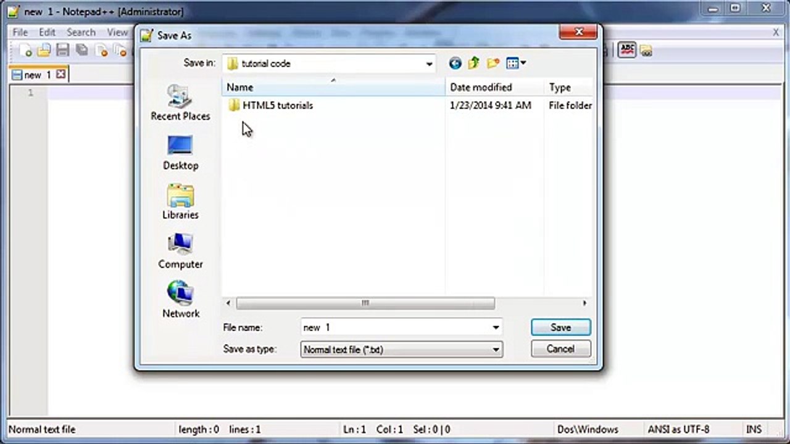Go to Desktop in the places bar
Screen dimensions: 790x444
pos(180,152)
